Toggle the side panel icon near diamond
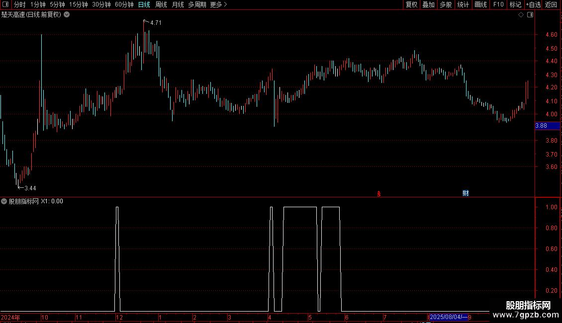 (530, 15)
